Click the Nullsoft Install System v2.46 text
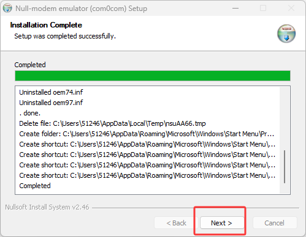The height and width of the screenshot is (237, 306). coord(47,207)
